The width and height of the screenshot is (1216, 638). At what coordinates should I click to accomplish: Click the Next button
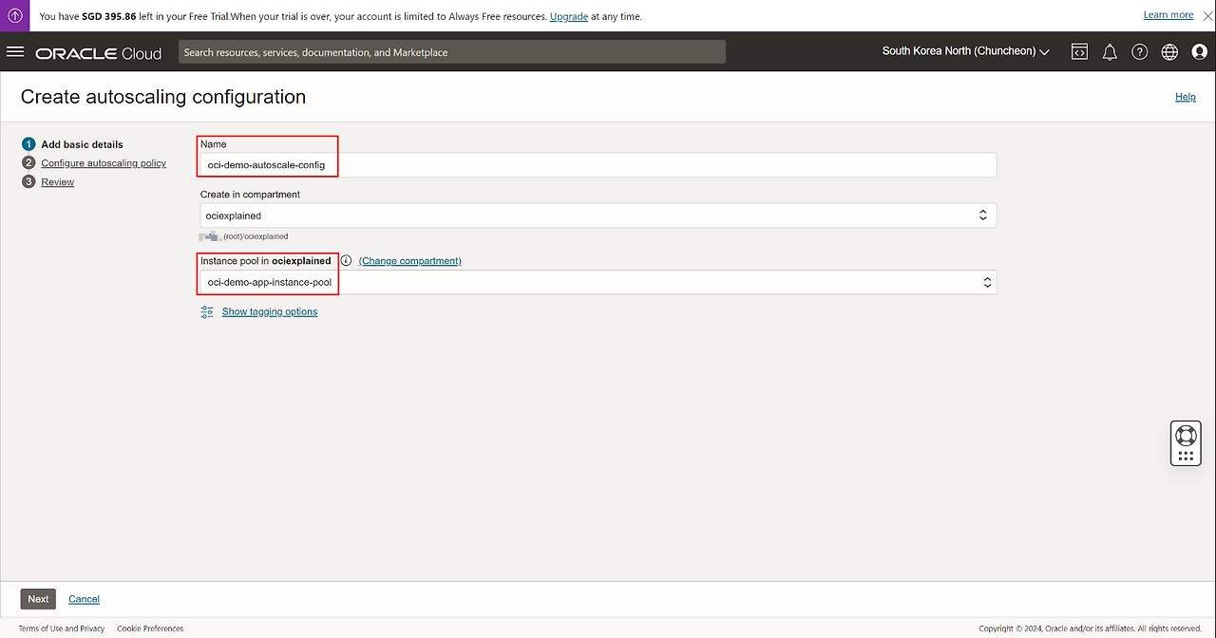(38, 599)
